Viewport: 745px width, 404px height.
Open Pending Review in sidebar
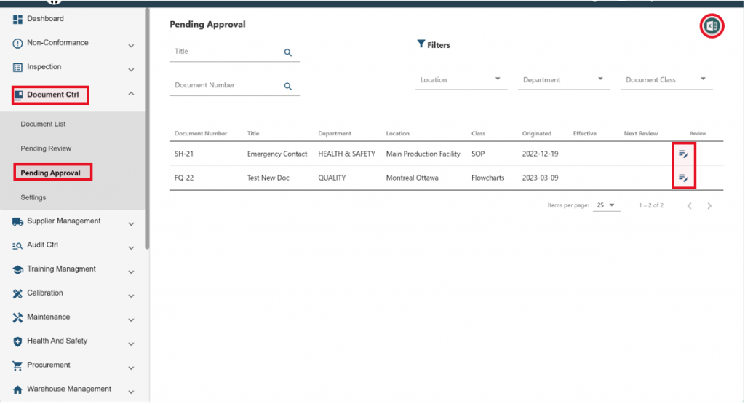coord(46,148)
